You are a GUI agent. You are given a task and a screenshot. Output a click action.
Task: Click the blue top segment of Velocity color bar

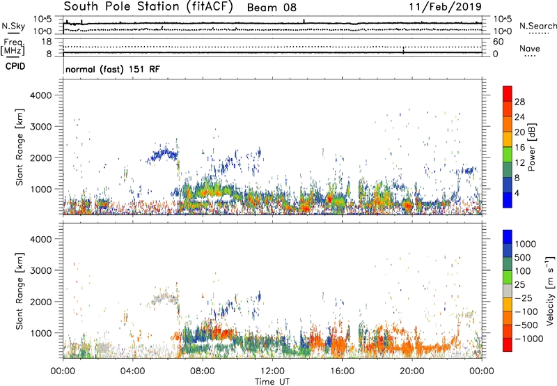(x=508, y=237)
